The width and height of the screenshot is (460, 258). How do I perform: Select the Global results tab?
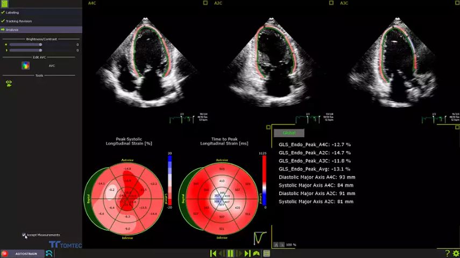[289, 133]
